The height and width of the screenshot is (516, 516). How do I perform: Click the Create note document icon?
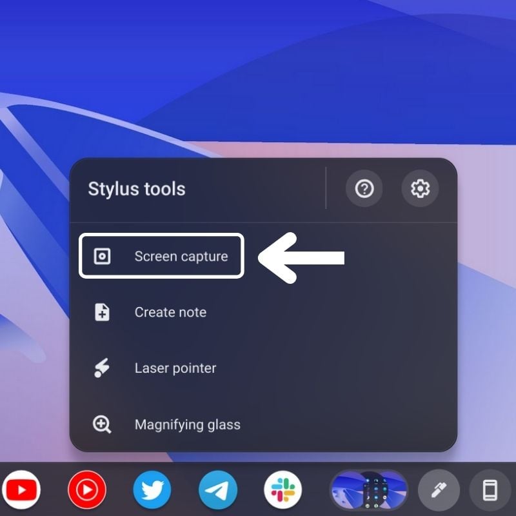102,312
